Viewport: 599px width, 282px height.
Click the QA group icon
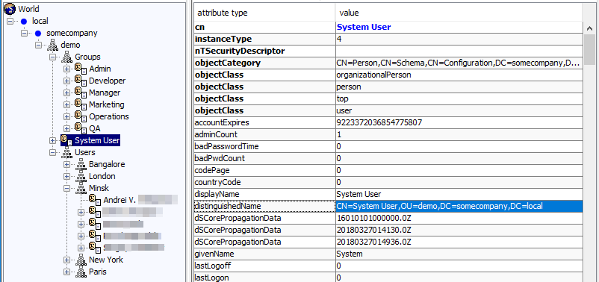coord(81,128)
